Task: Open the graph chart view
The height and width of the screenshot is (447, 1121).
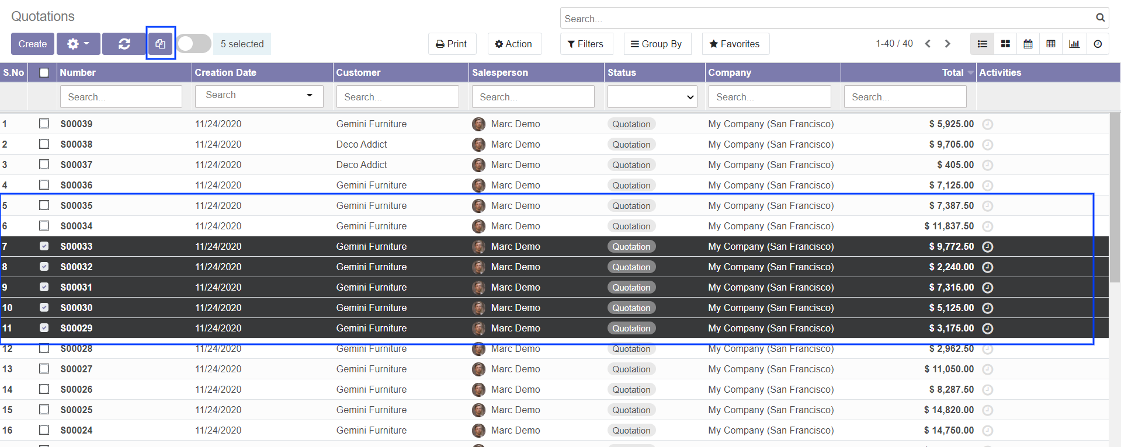Action: [1074, 44]
